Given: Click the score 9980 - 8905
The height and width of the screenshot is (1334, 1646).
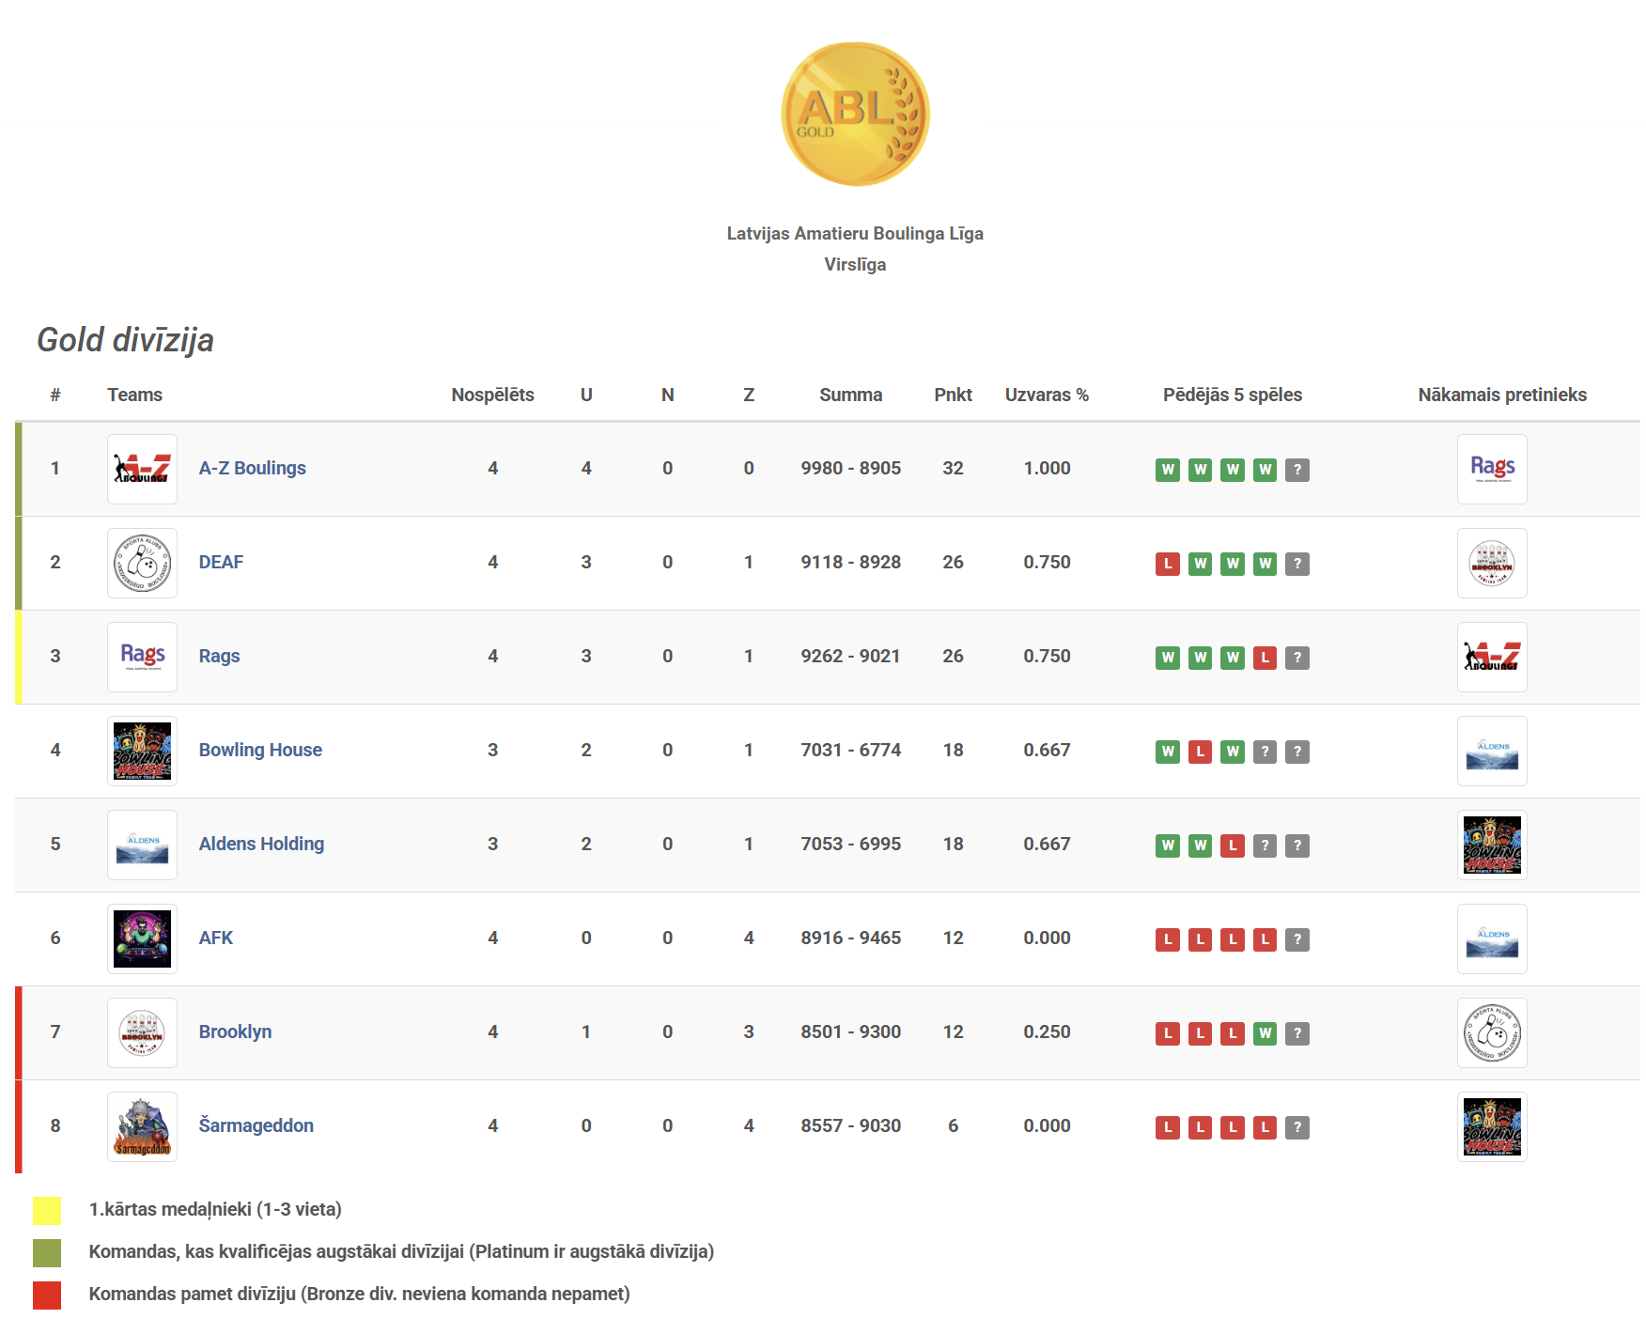Looking at the screenshot, I should pyautogui.click(x=850, y=468).
